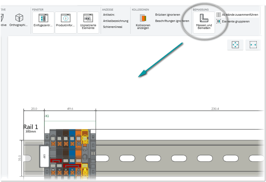Viewport: 266px width, 182px height.
Task: Click the zoom-to-selection dashed frame button
Action: [x=253, y=45]
